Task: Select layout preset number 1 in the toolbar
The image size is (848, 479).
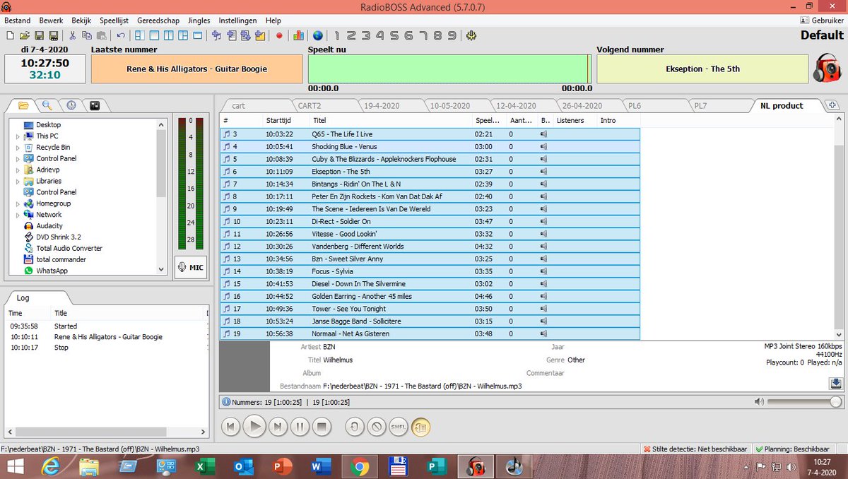Action: coord(338,35)
